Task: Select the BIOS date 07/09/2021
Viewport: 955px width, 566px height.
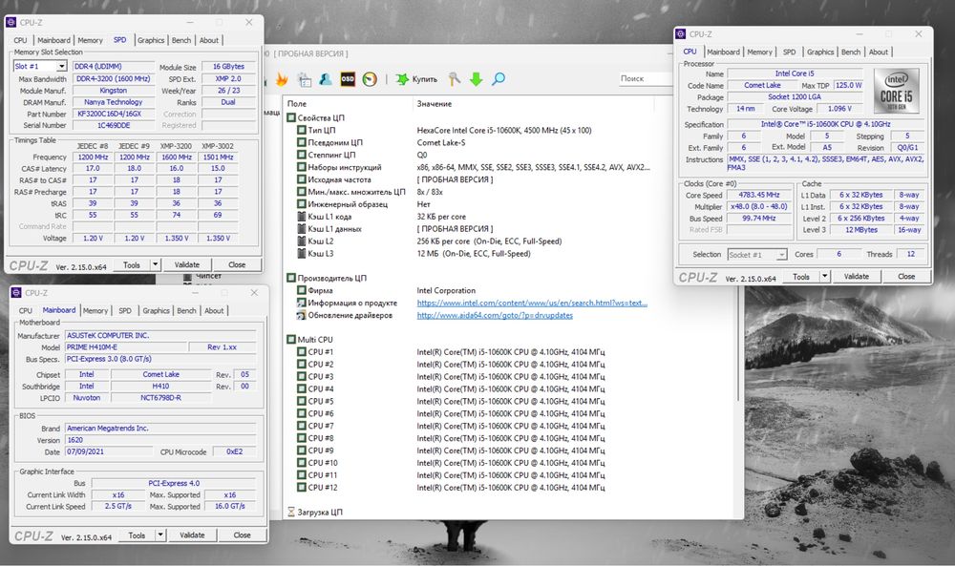Action: point(109,451)
